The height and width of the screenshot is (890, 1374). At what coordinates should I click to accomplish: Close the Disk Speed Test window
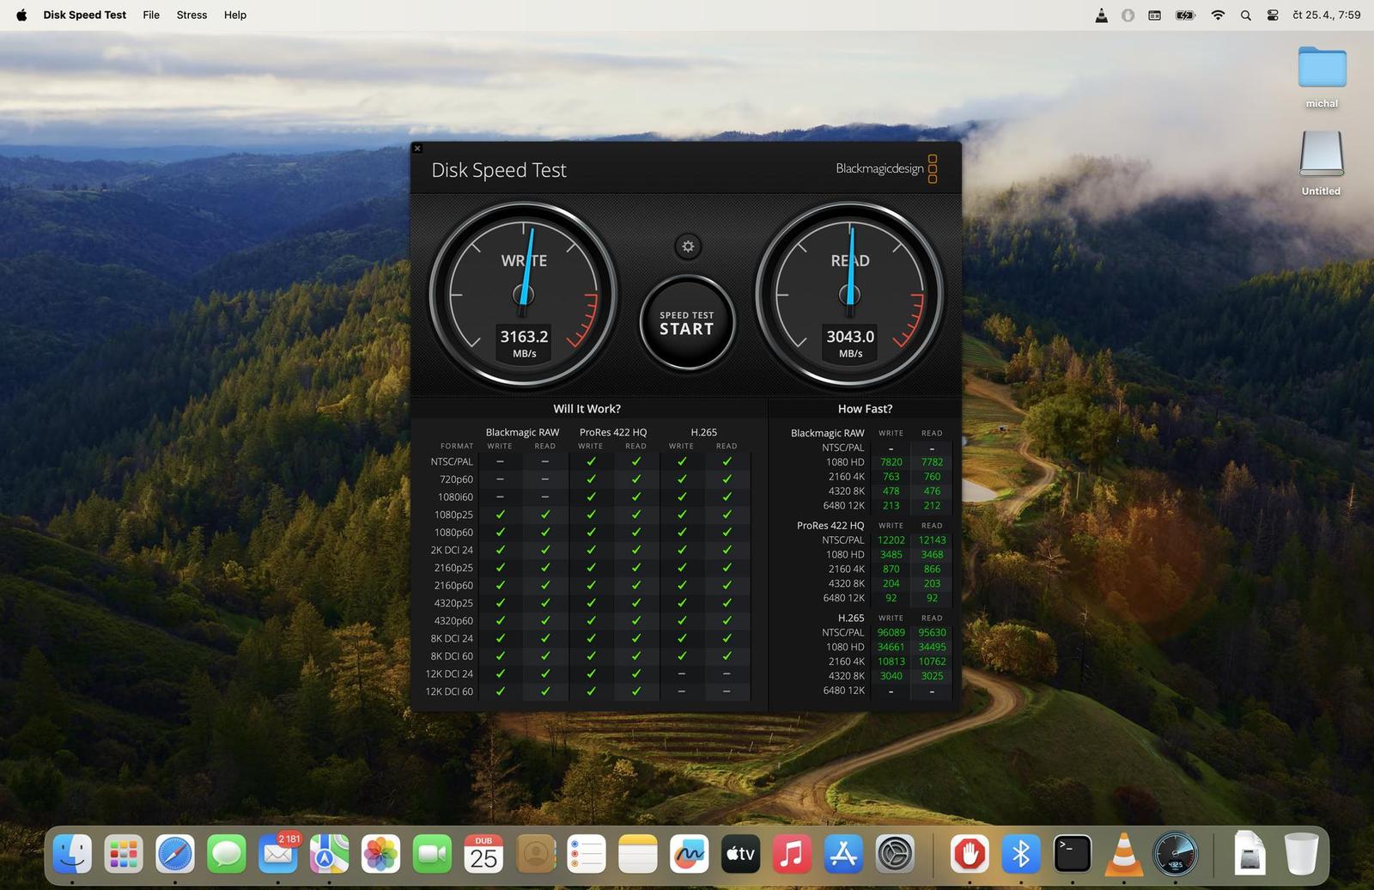click(417, 149)
